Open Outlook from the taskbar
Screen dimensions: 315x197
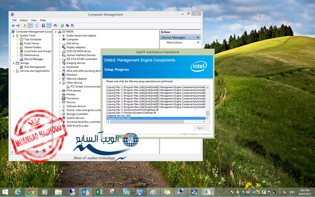pos(86,192)
